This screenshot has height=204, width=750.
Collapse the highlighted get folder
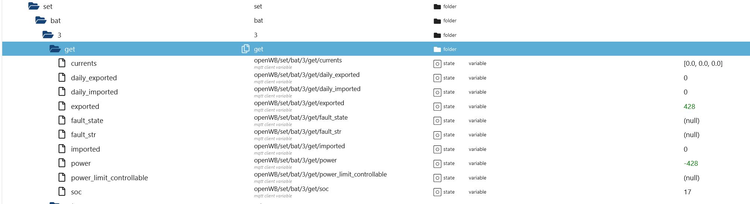(x=55, y=49)
